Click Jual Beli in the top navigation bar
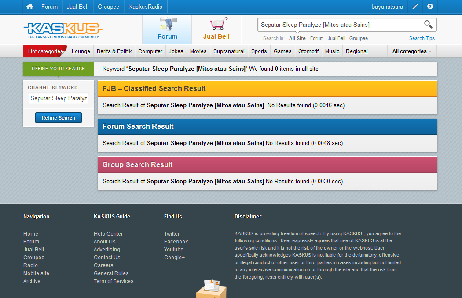462x298 pixels. tap(77, 7)
